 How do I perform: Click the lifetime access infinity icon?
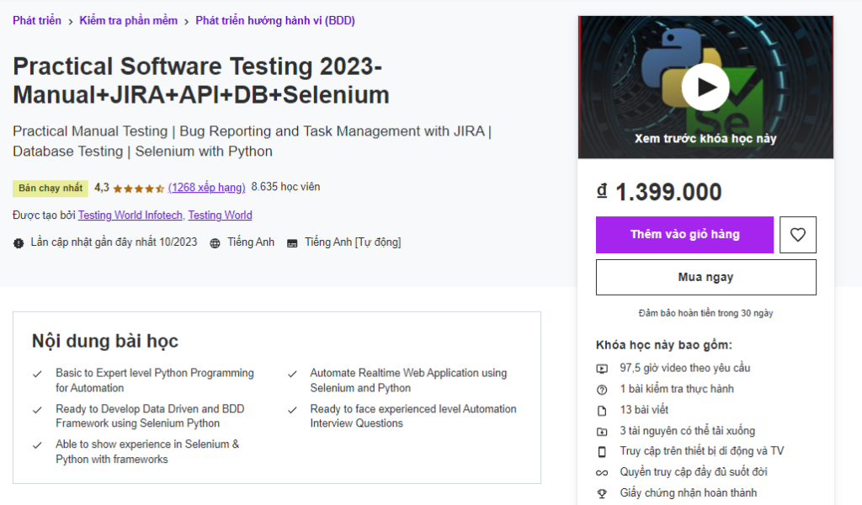[602, 473]
